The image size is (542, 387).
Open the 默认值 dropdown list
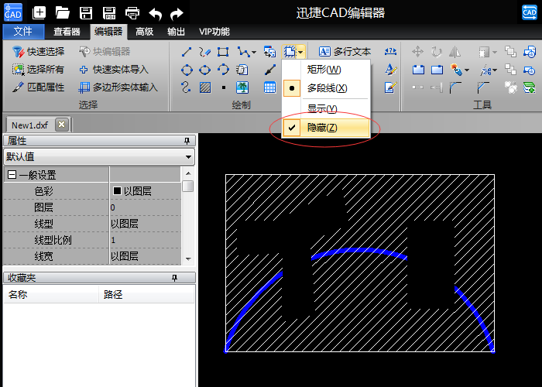189,156
